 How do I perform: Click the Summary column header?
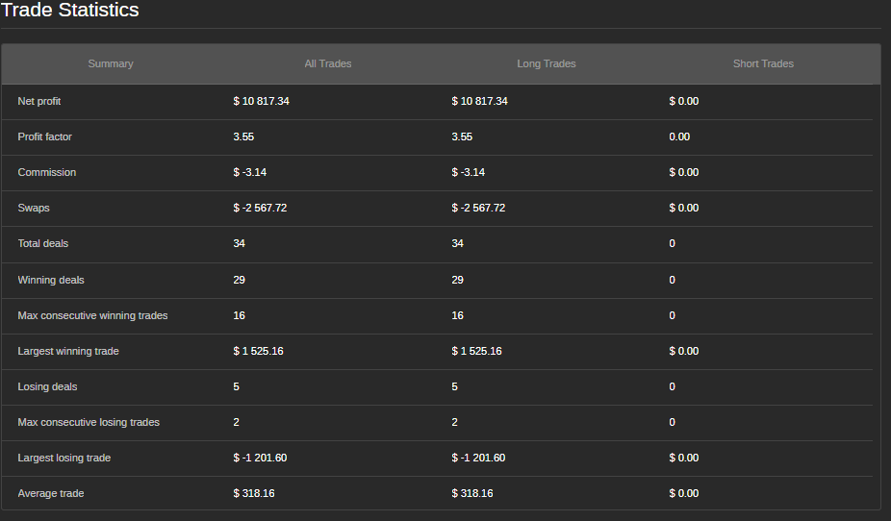(x=111, y=63)
